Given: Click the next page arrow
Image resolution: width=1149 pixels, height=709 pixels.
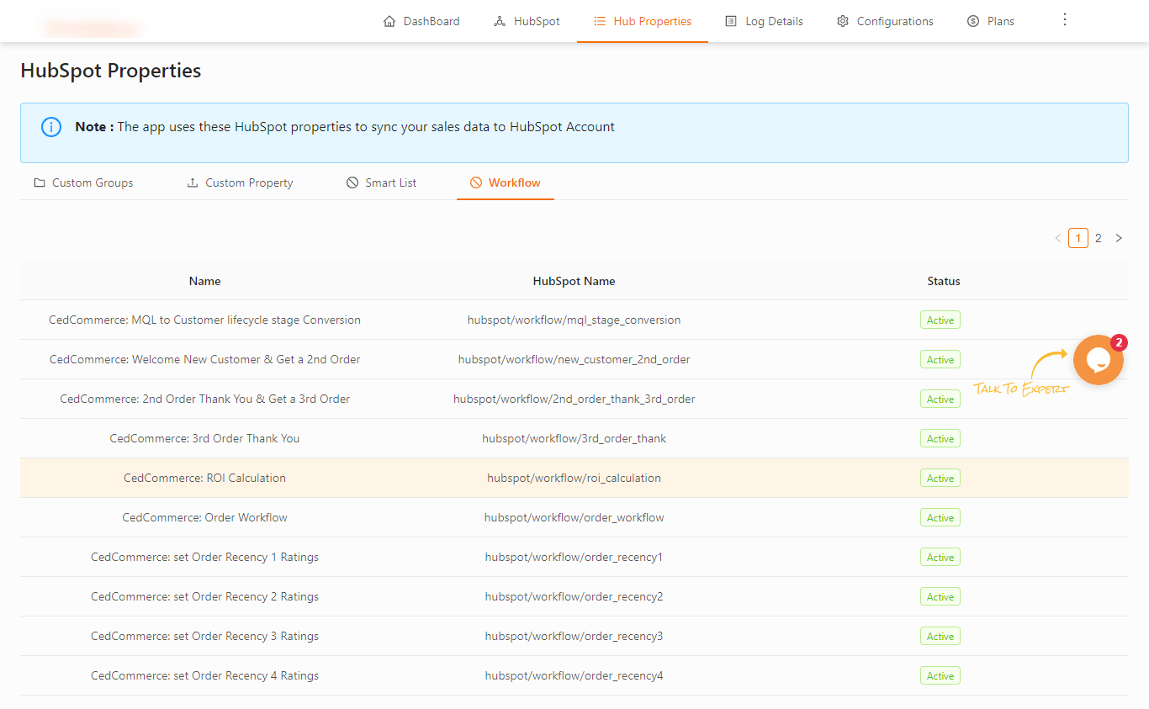Looking at the screenshot, I should pos(1119,238).
